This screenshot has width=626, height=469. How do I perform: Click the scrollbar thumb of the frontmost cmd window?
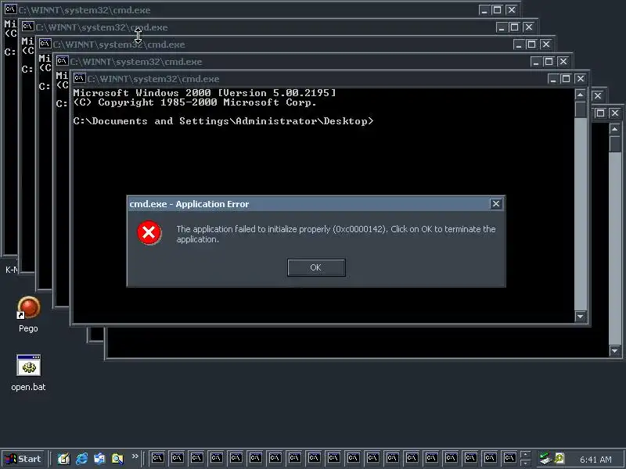(x=580, y=109)
